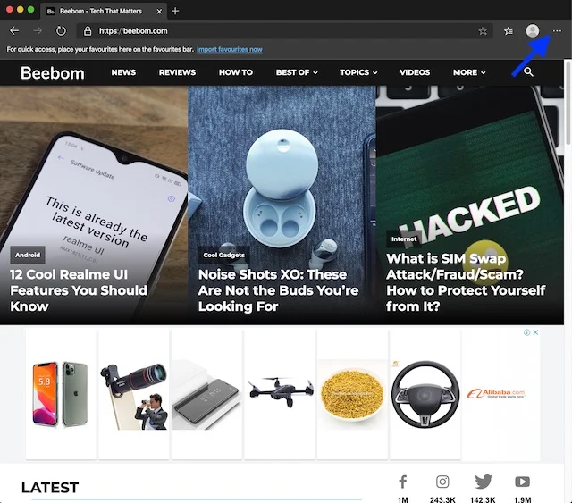Open the SIM Swap Attack article
The image size is (572, 503).
[466, 282]
